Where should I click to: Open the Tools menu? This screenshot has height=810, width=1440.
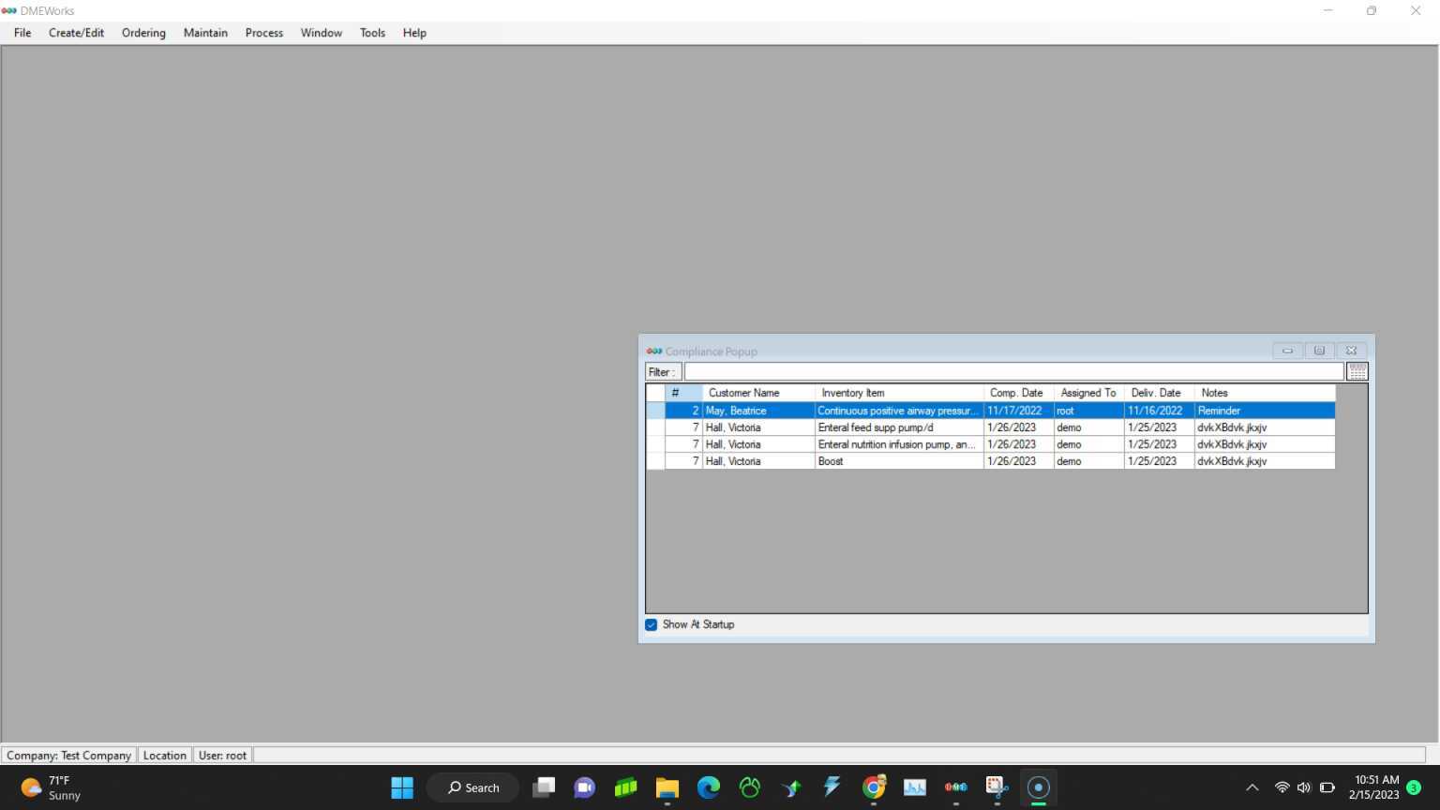pos(372,33)
